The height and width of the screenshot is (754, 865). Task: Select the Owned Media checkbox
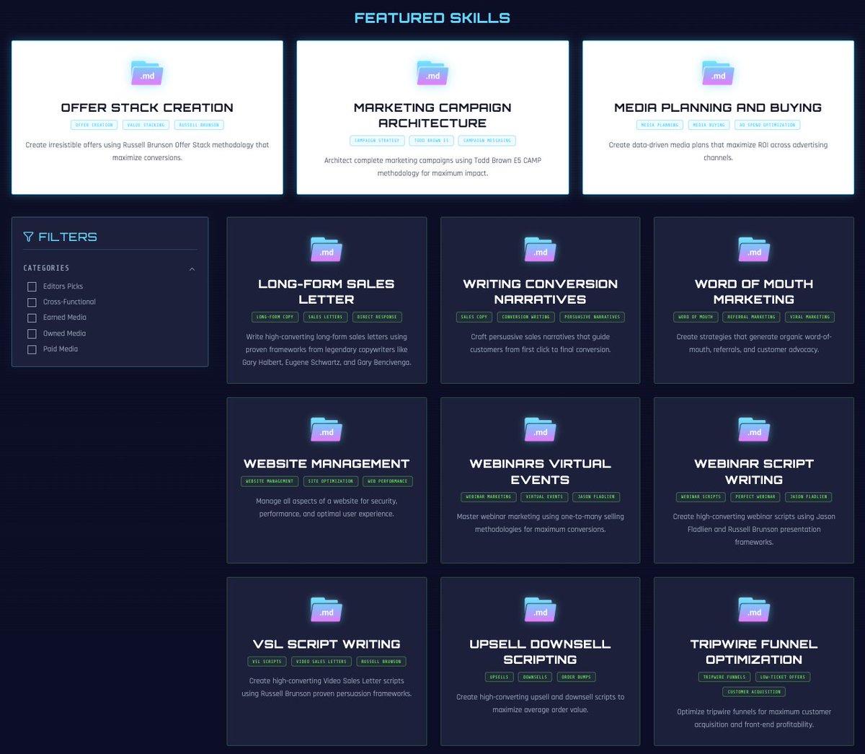pos(32,334)
